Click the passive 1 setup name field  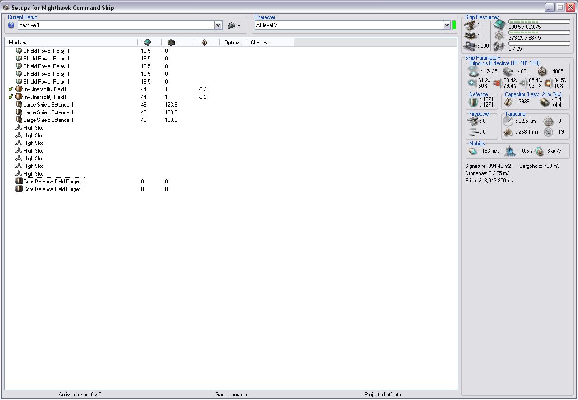(116, 25)
